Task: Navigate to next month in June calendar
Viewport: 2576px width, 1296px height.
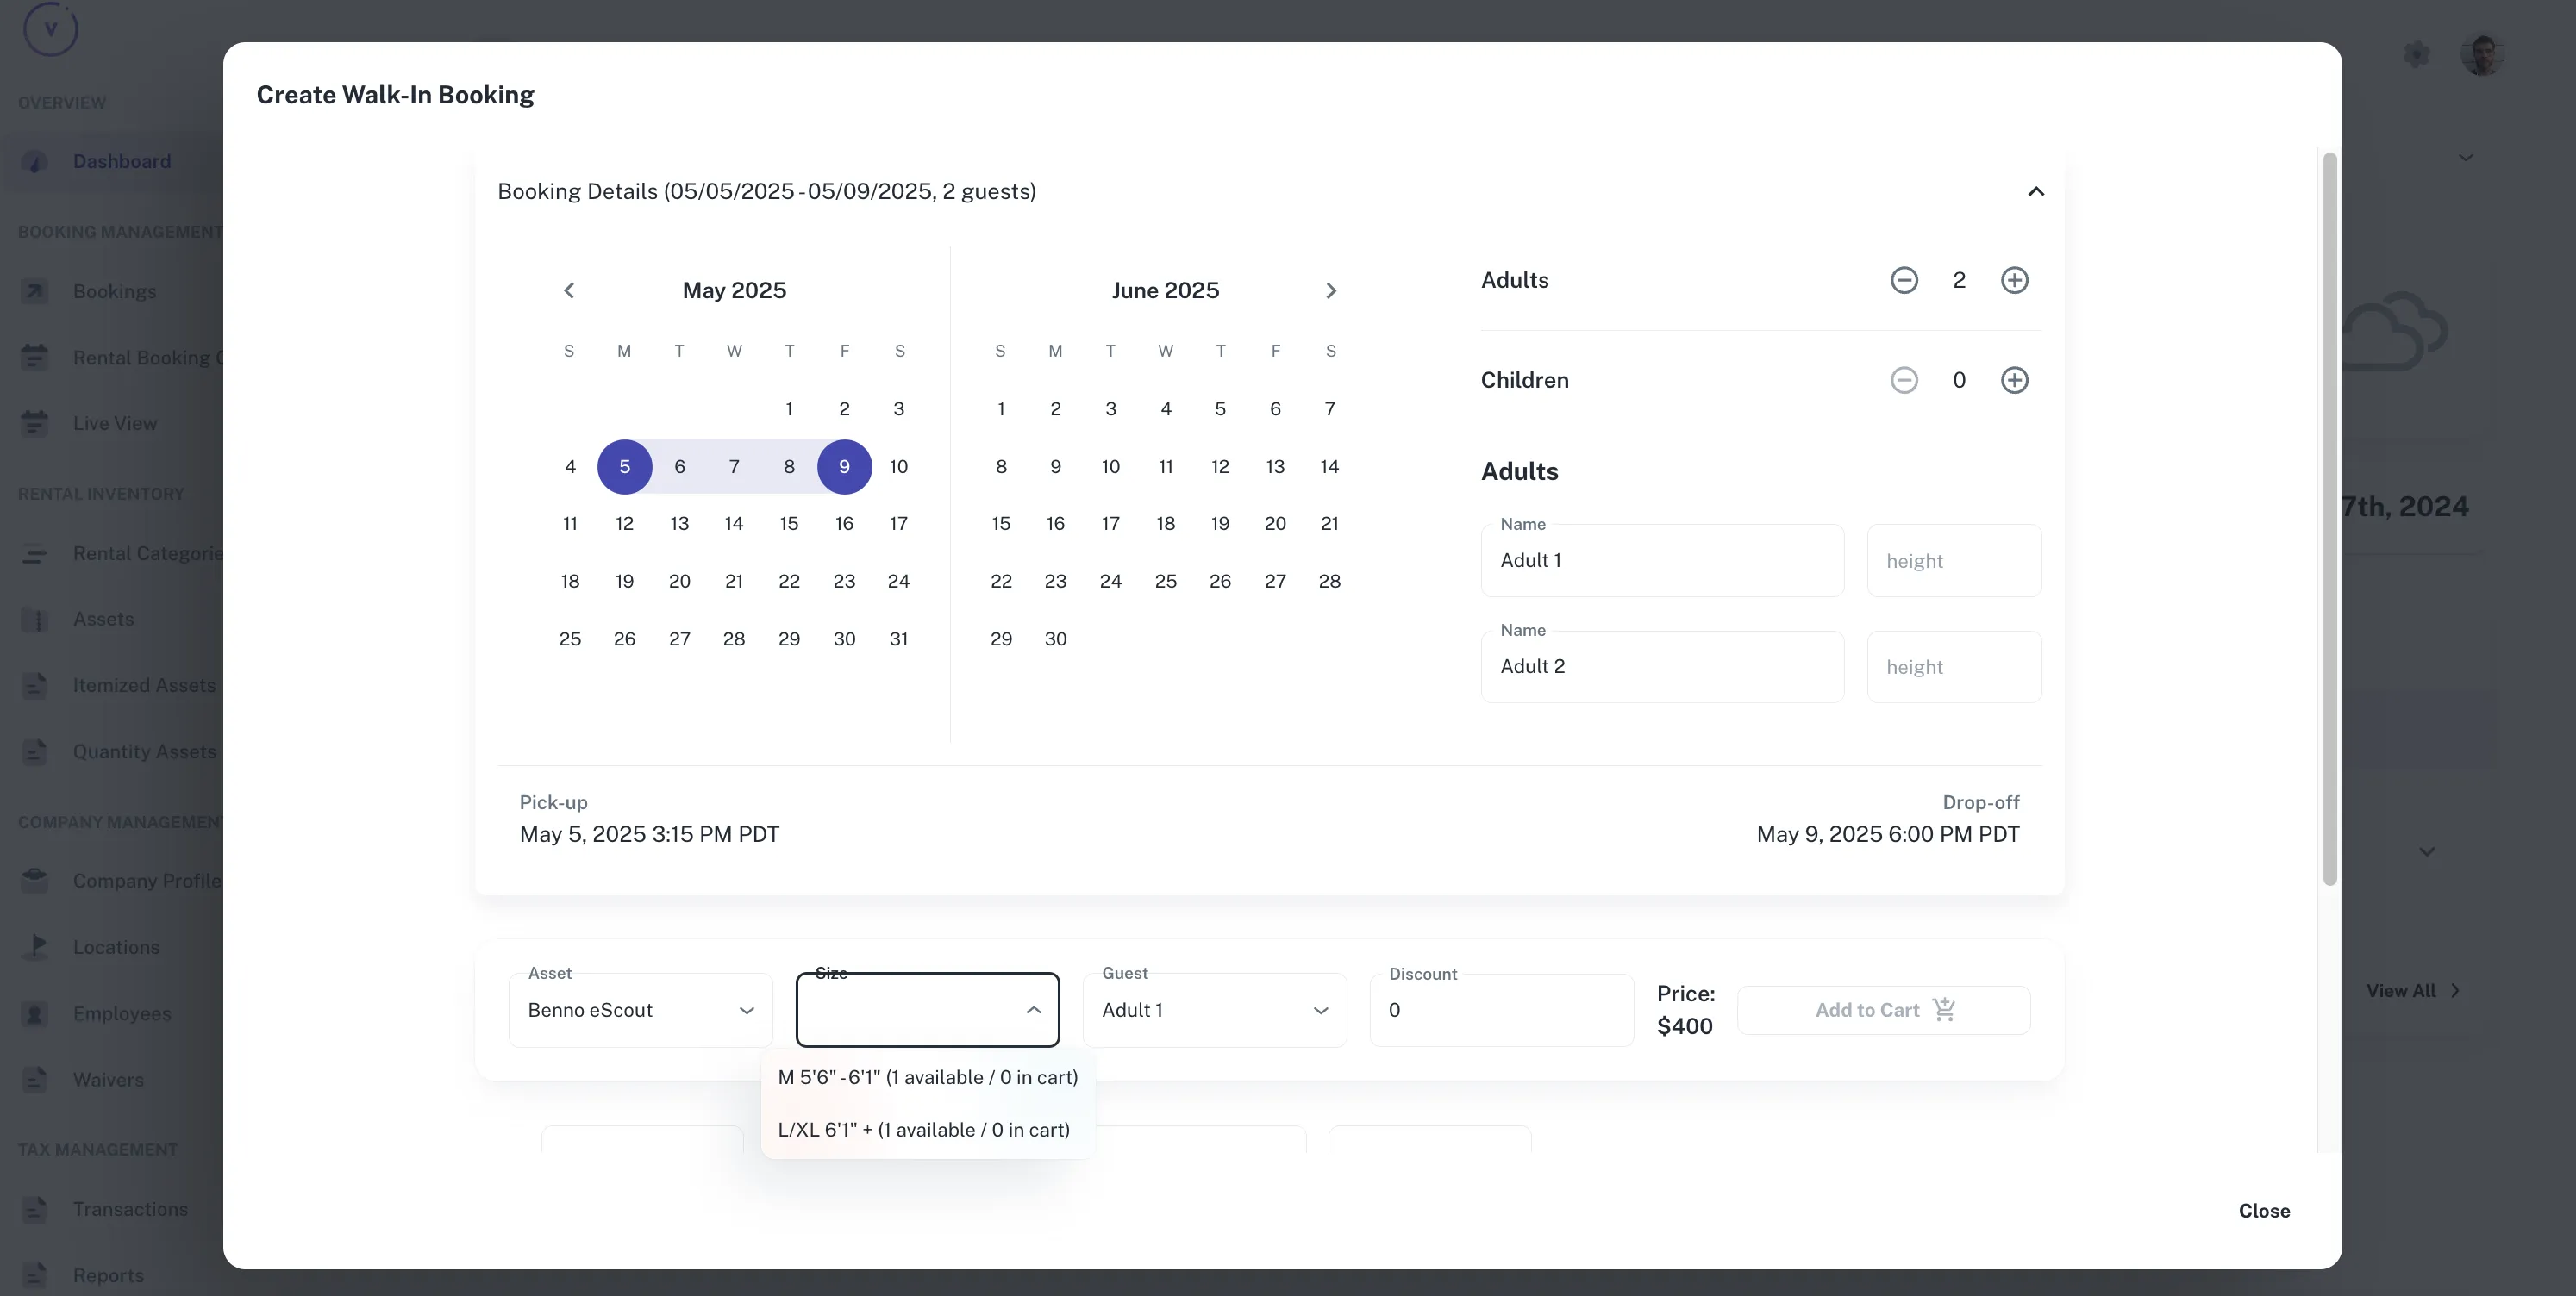Action: (1330, 290)
